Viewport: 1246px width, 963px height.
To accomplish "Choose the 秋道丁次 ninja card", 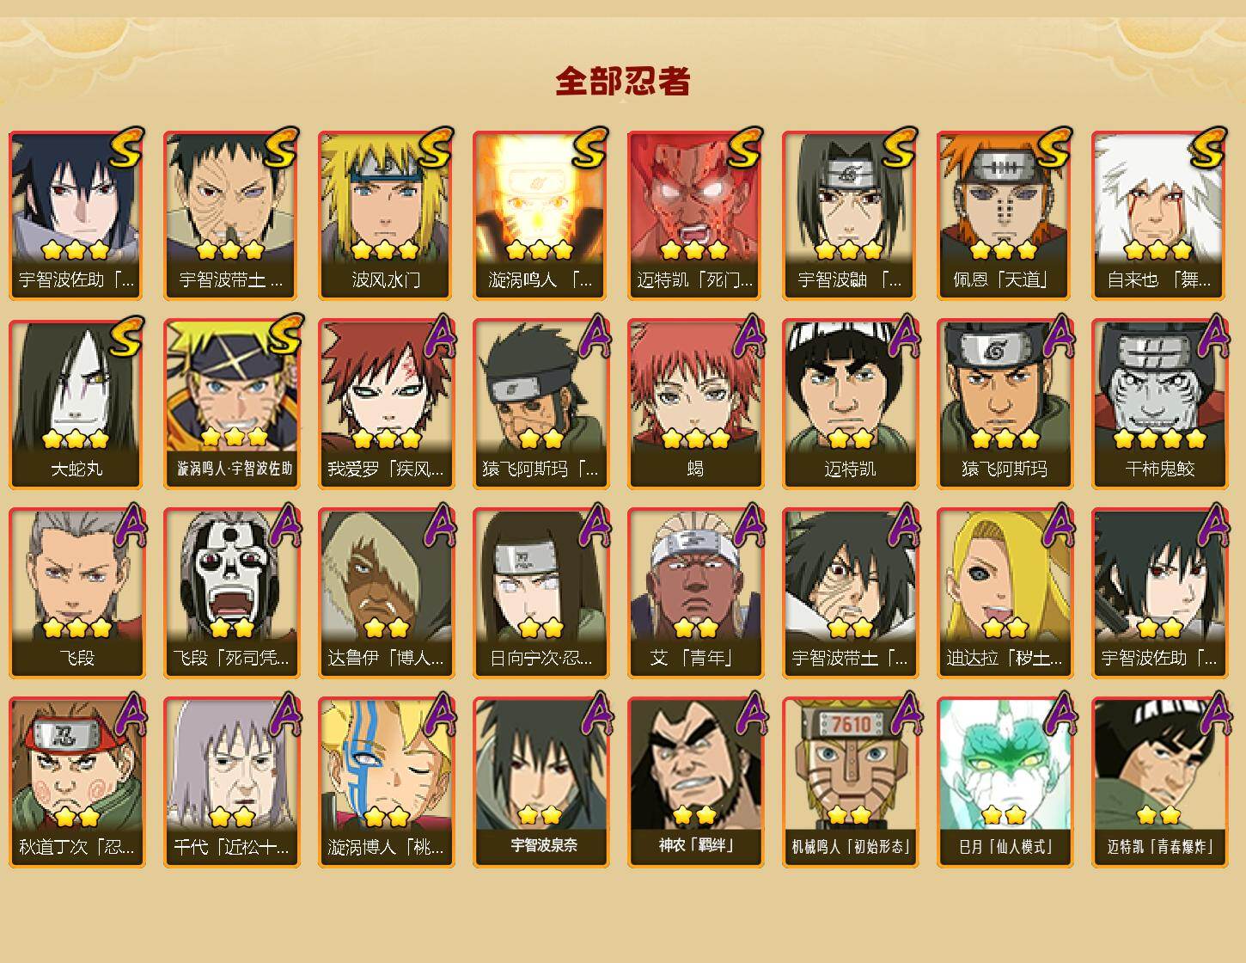I will click(x=76, y=782).
